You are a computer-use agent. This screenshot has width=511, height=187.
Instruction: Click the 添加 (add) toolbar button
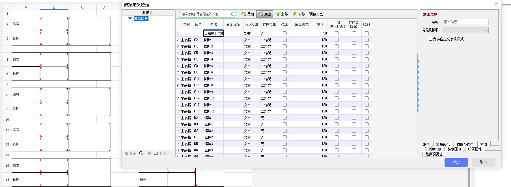pos(248,14)
